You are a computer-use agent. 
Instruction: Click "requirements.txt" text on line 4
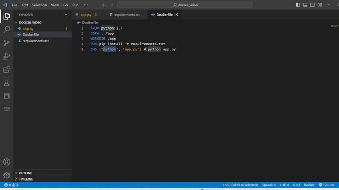tap(148, 44)
